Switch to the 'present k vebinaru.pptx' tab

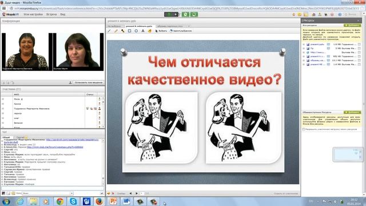(139, 26)
